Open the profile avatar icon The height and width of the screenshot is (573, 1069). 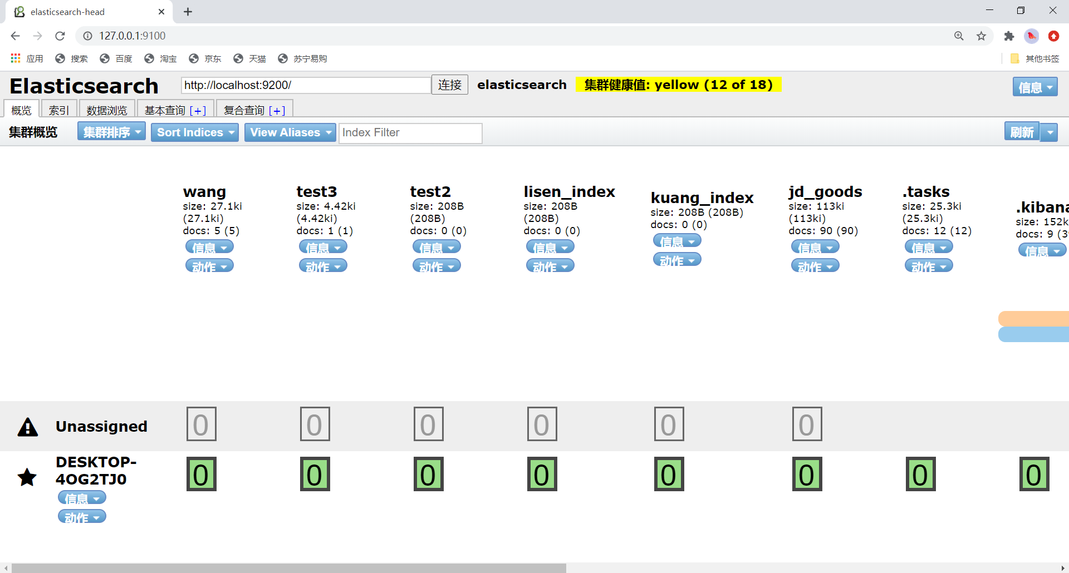point(1032,36)
